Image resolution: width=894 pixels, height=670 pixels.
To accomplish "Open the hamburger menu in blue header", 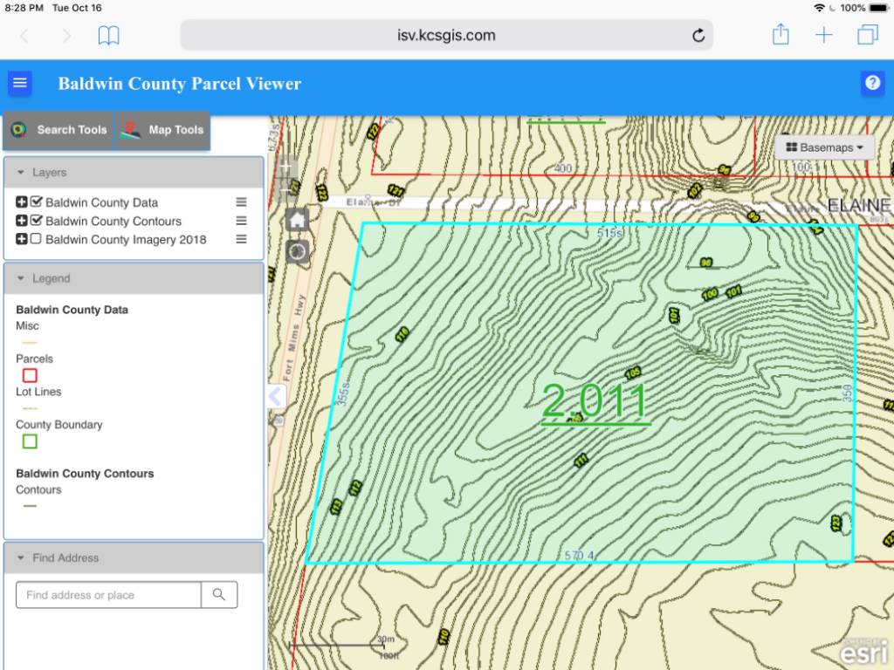I will coord(20,83).
